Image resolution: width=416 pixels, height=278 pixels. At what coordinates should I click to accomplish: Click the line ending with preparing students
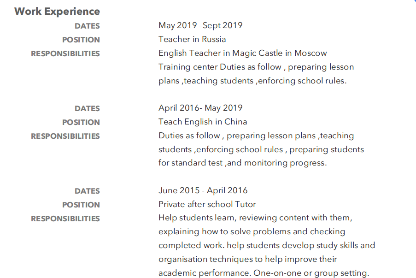pos(261,149)
